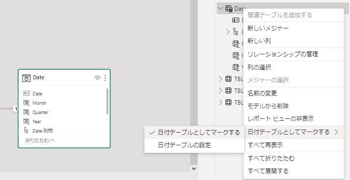Collapse the Date table tree node
Screen dimensions: 350x180
(x=221, y=9)
